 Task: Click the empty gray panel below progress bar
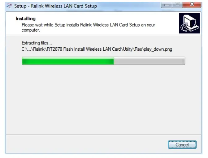[103, 100]
